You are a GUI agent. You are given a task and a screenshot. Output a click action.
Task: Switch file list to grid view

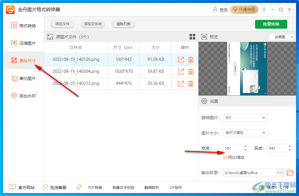click(192, 37)
